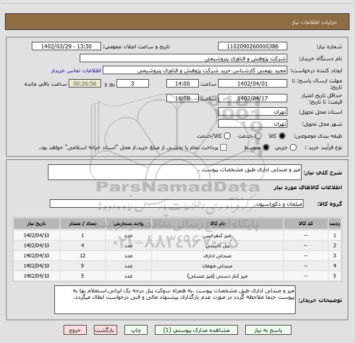This screenshot has height=343, width=355.
Task: Click the کد کالا column header
Action: [x=306, y=224]
